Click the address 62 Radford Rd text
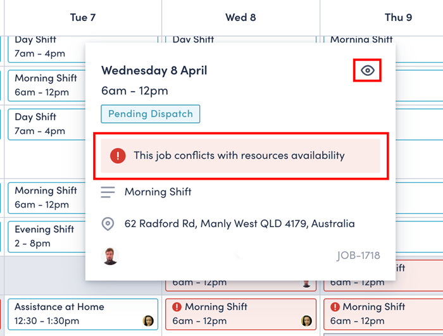Viewport: 443px width, 336px height. [240, 224]
